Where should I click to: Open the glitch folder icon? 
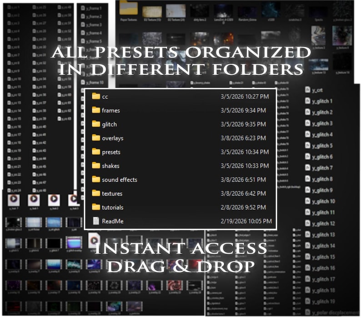point(96,124)
